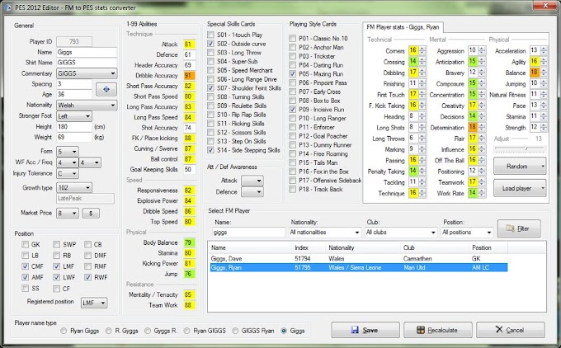Select the Ryan Giggs name type radio
The image size is (561, 348).
click(x=64, y=332)
